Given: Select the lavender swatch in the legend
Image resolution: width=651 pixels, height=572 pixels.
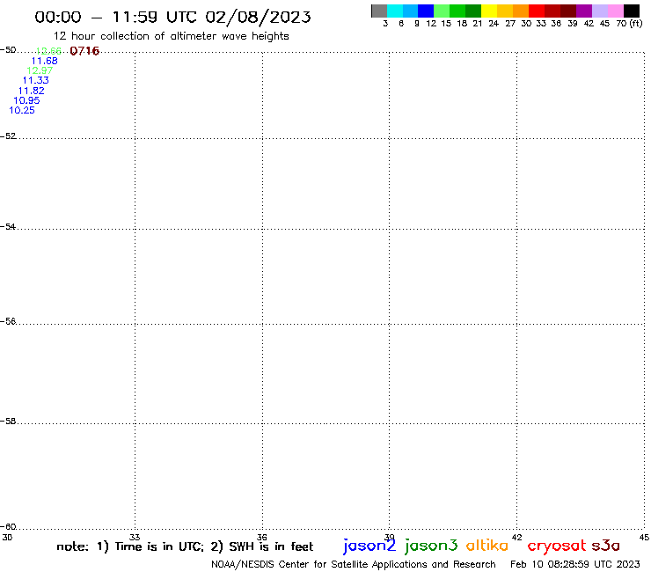Looking at the screenshot, I should 599,11.
